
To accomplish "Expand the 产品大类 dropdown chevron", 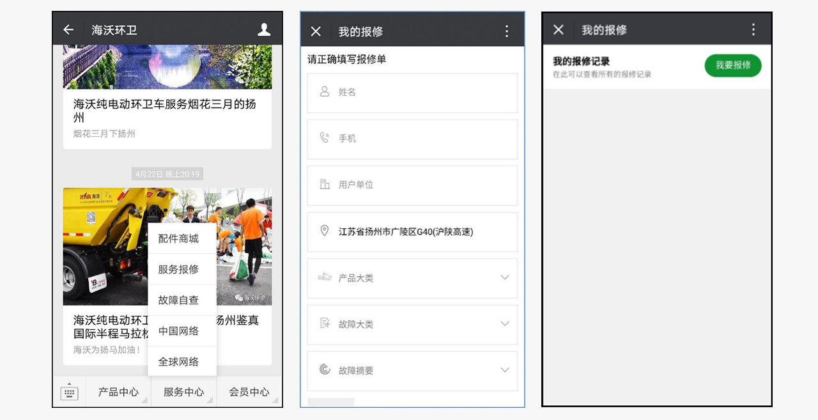I will [x=505, y=277].
